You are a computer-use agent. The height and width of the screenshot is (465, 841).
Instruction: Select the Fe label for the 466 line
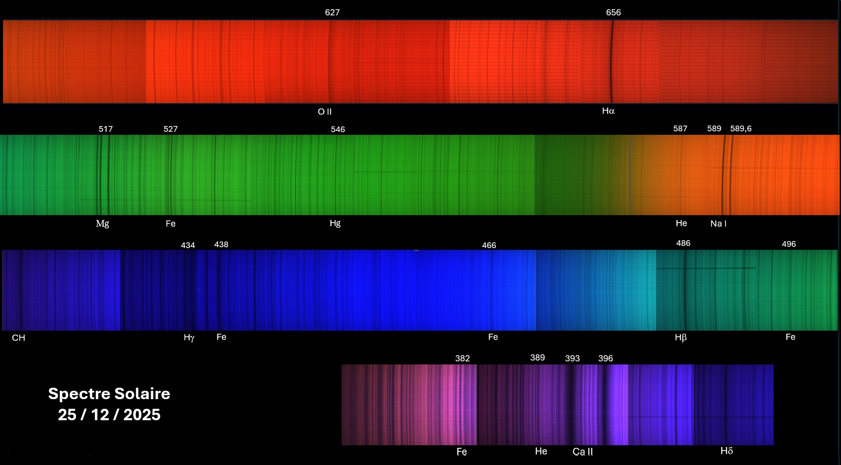coord(493,337)
